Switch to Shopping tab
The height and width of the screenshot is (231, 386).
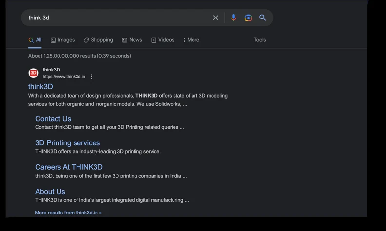[x=98, y=40]
